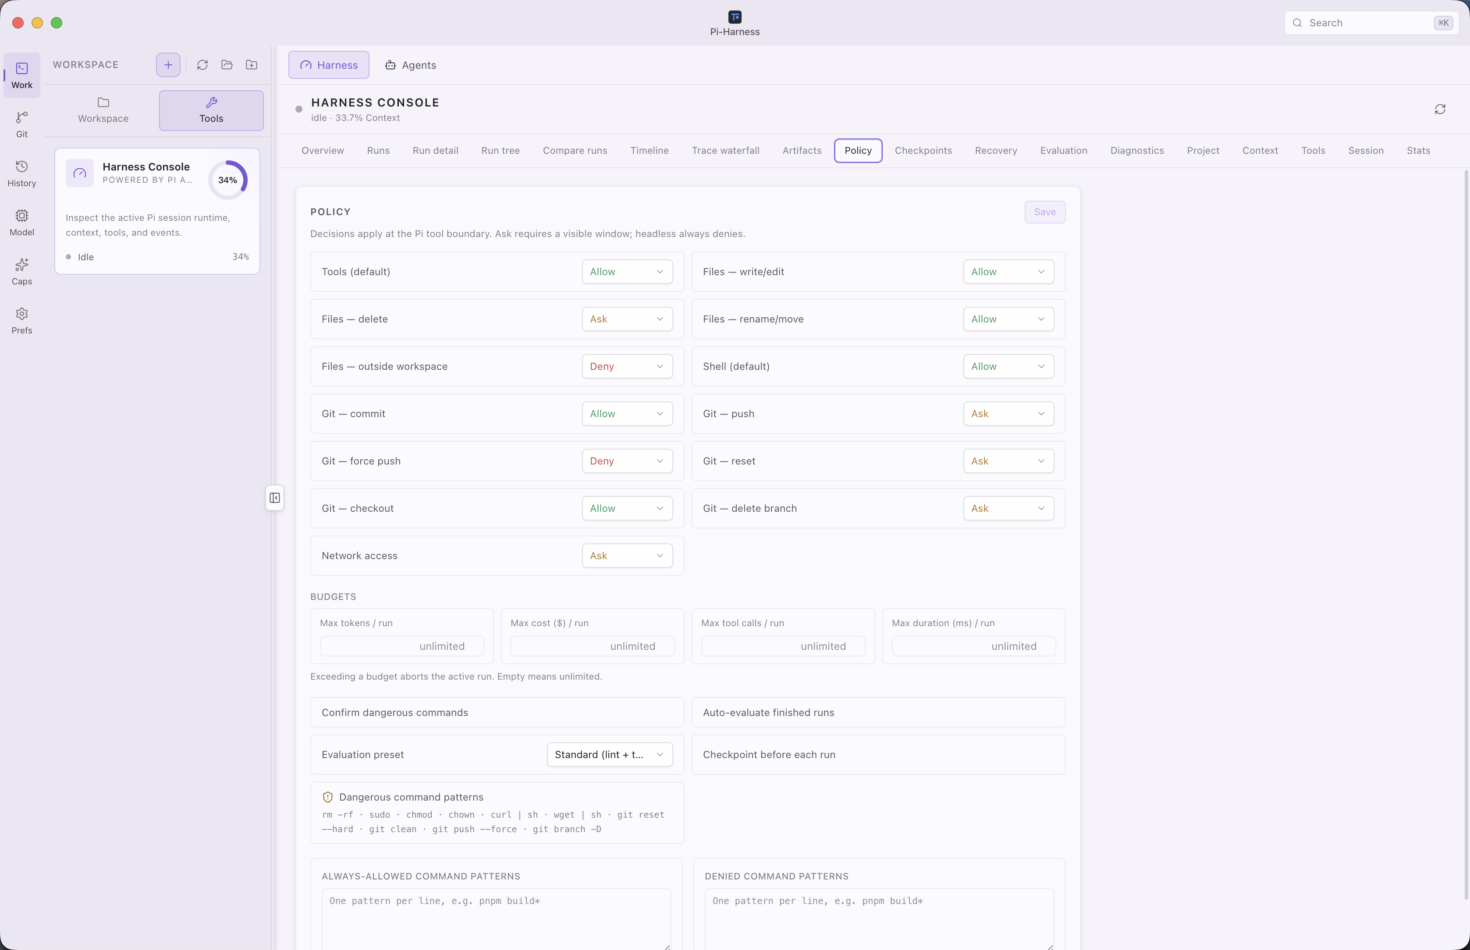This screenshot has width=1470, height=950.
Task: Open the Files — write/edit permission dropdown
Action: coord(1008,271)
